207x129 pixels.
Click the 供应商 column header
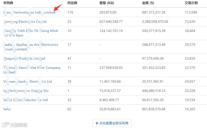[x=72, y=3]
